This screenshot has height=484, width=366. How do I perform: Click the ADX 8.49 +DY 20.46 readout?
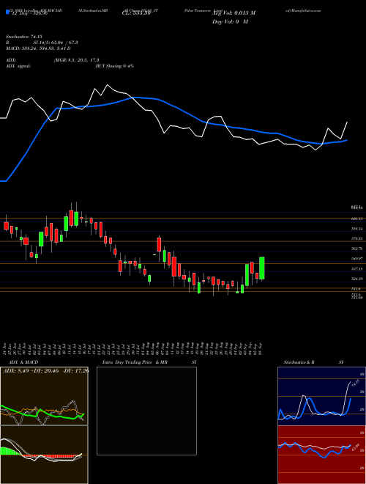coord(45,371)
